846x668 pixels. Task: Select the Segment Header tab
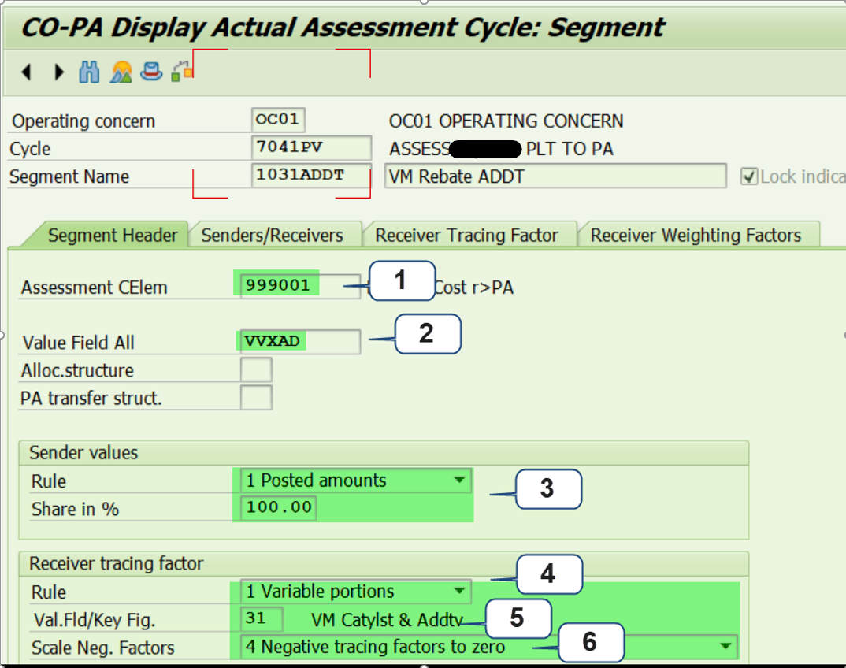coord(113,236)
